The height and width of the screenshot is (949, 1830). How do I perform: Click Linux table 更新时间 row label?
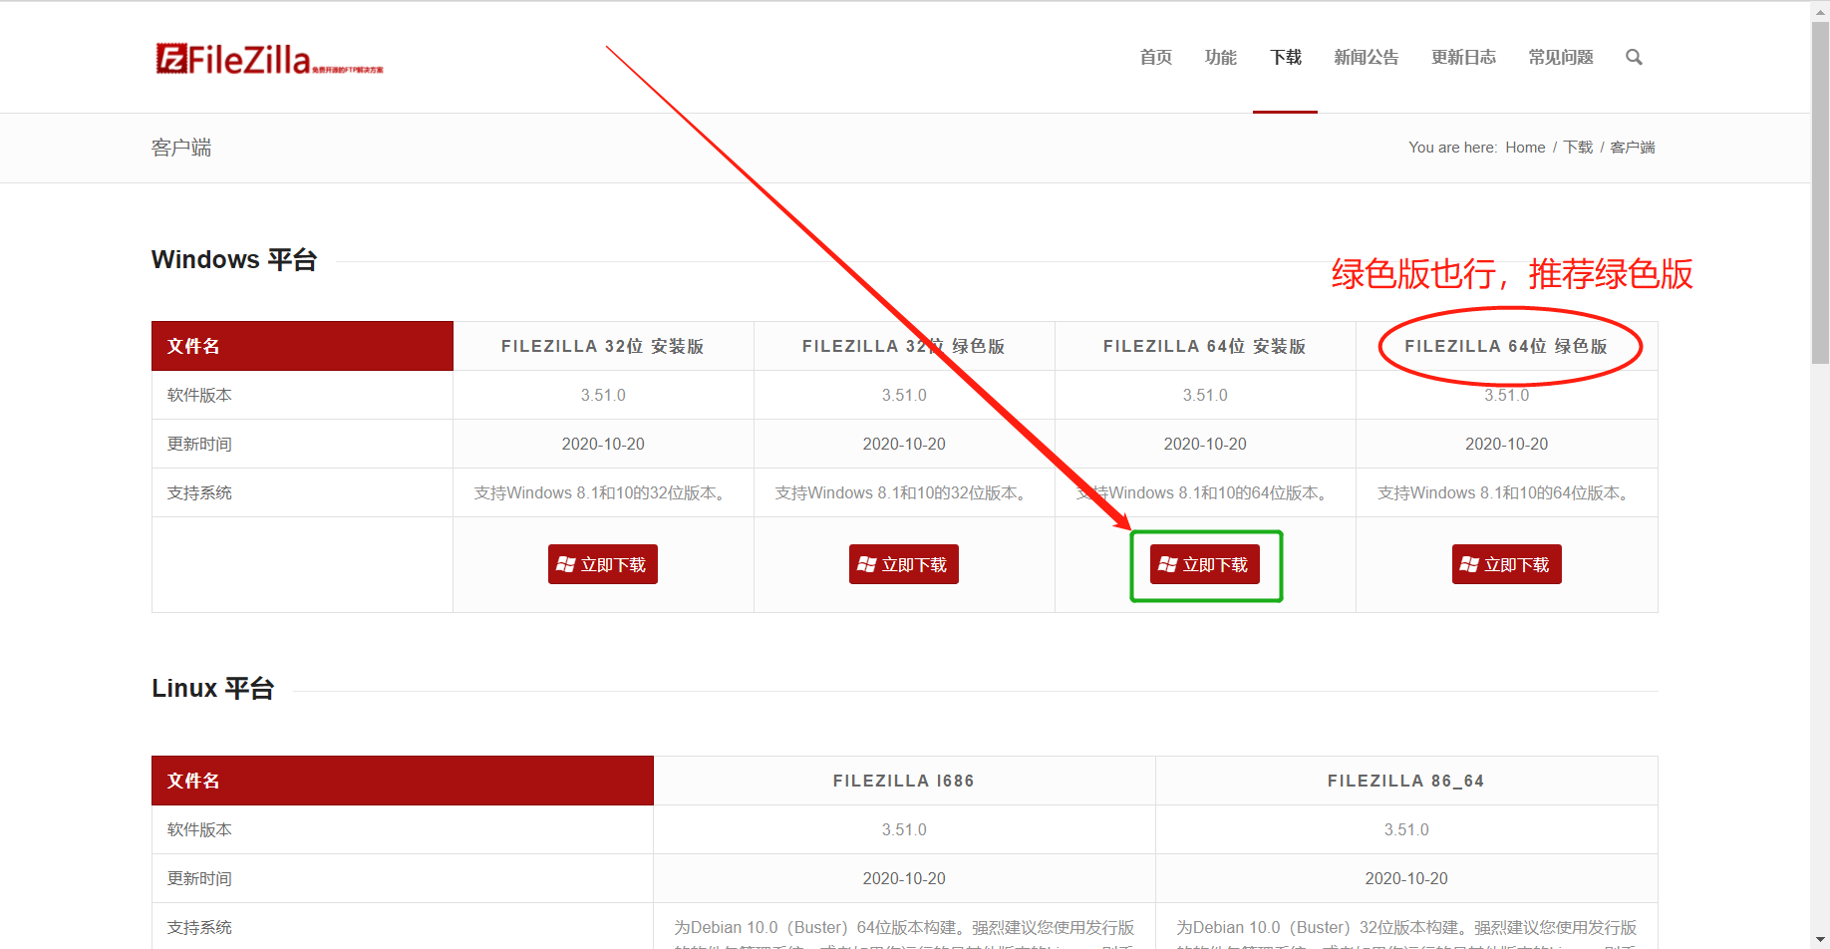tap(199, 878)
